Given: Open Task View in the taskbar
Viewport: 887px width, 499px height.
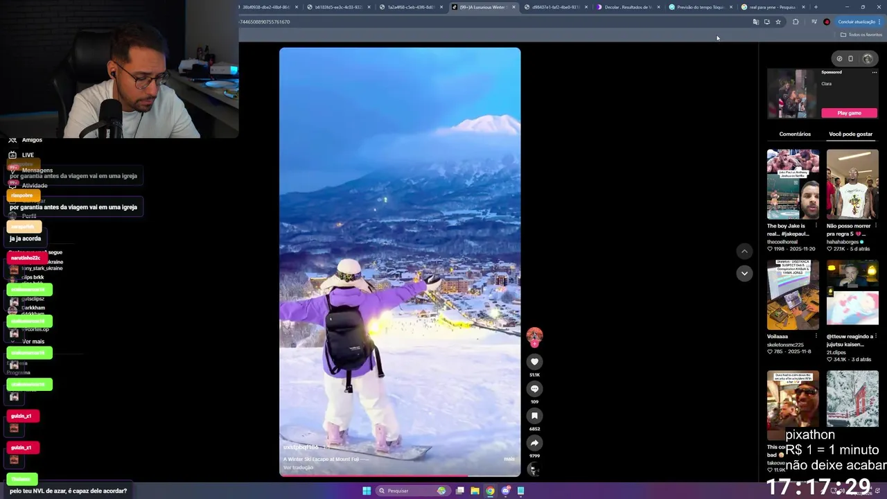Looking at the screenshot, I should pos(459,491).
